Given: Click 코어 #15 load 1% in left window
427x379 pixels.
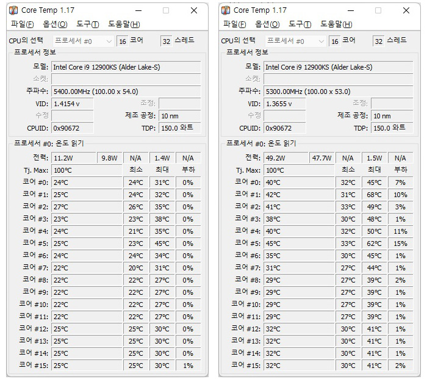Looking at the screenshot, I should pos(188,366).
